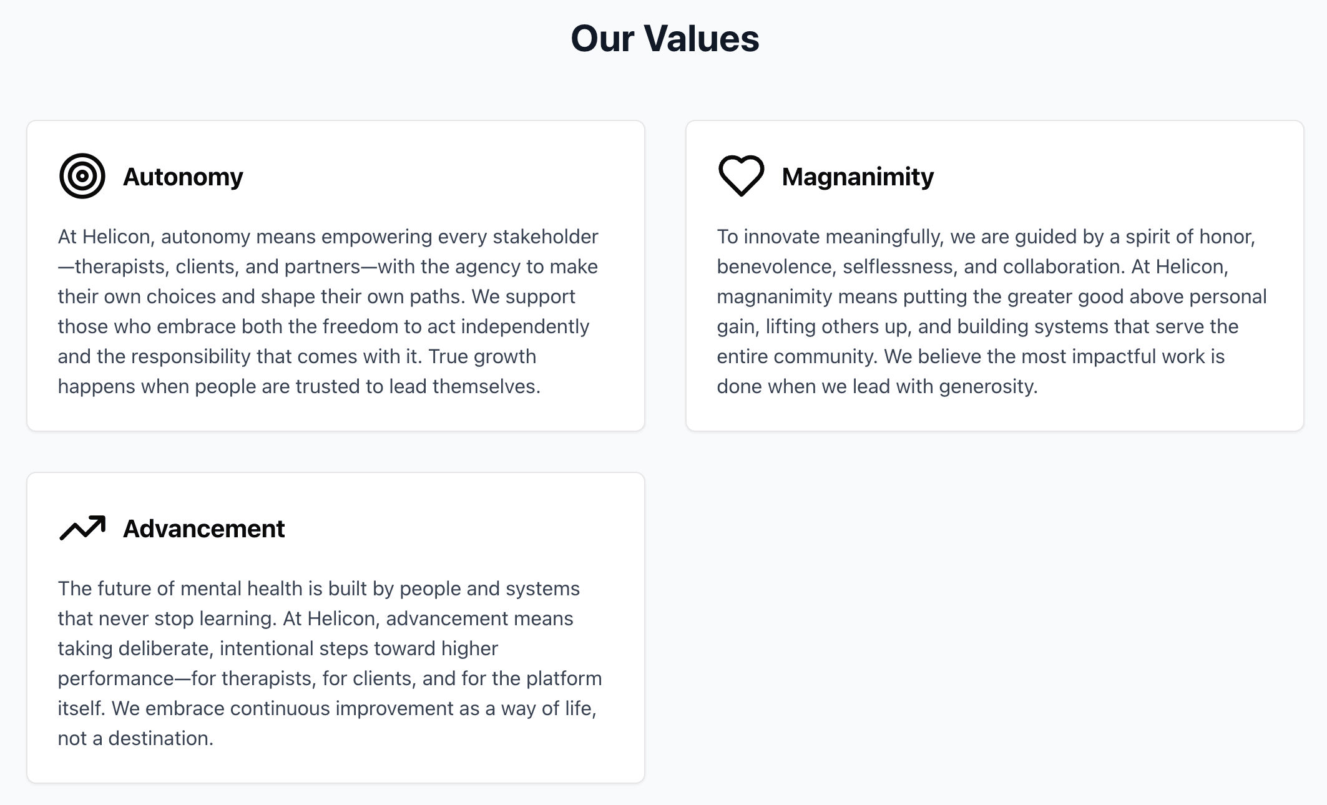Click the target icon beside Autonomy
Image resolution: width=1327 pixels, height=805 pixels.
(x=82, y=177)
